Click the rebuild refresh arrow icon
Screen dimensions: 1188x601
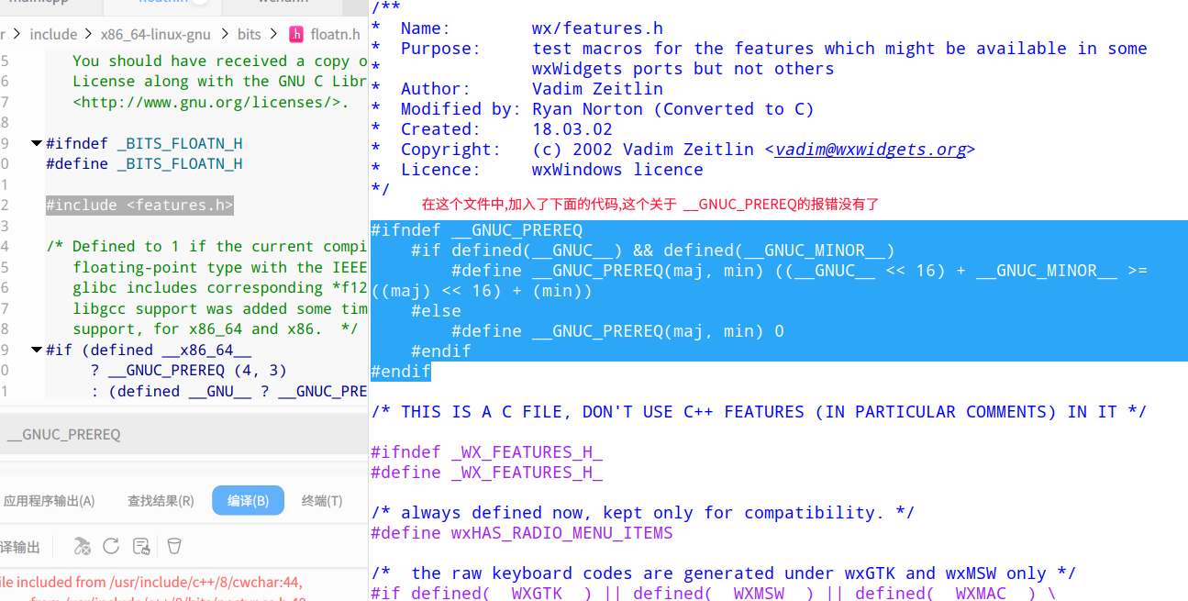click(111, 546)
